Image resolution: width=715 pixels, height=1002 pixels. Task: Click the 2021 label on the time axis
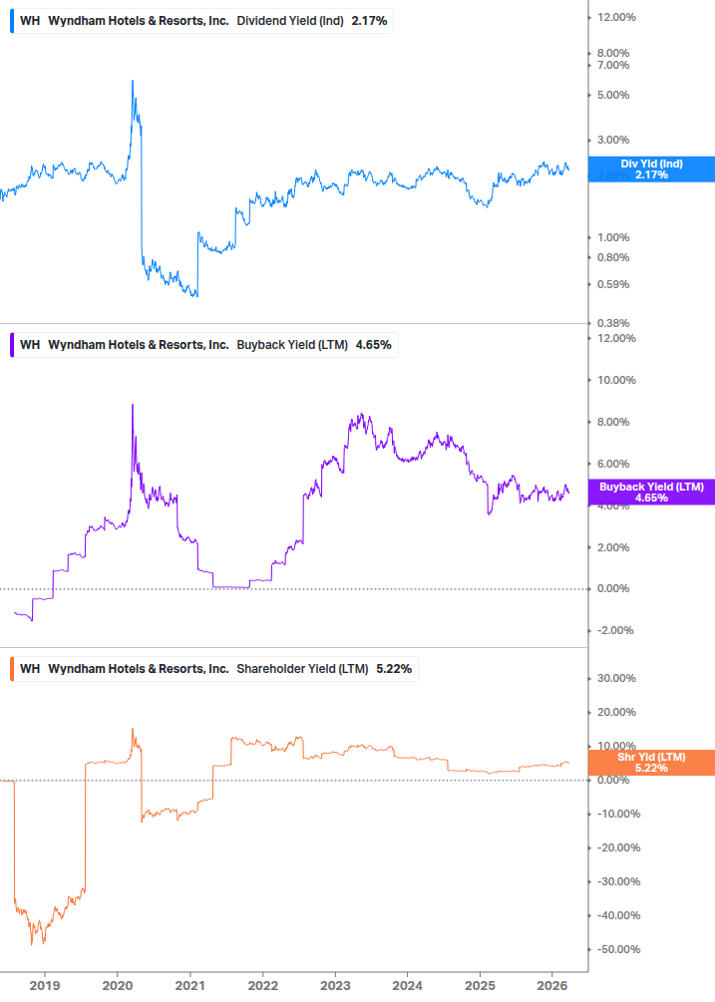point(189,986)
